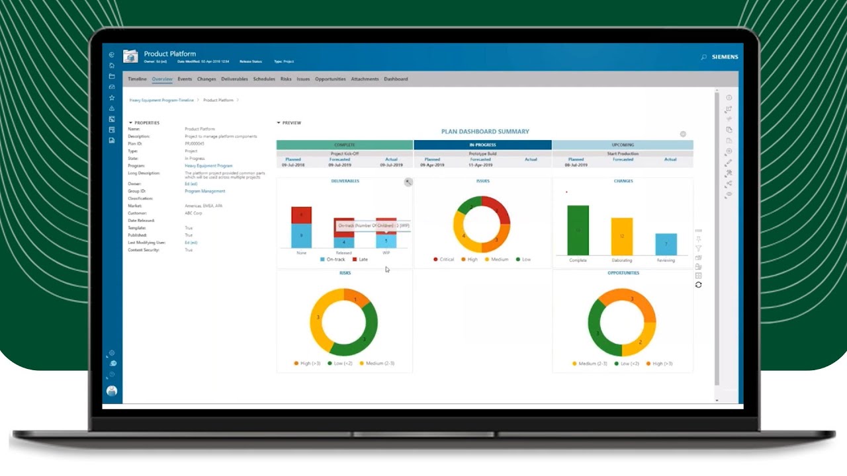Click the UPCOMING milestone header
The width and height of the screenshot is (847, 476).
pos(623,145)
